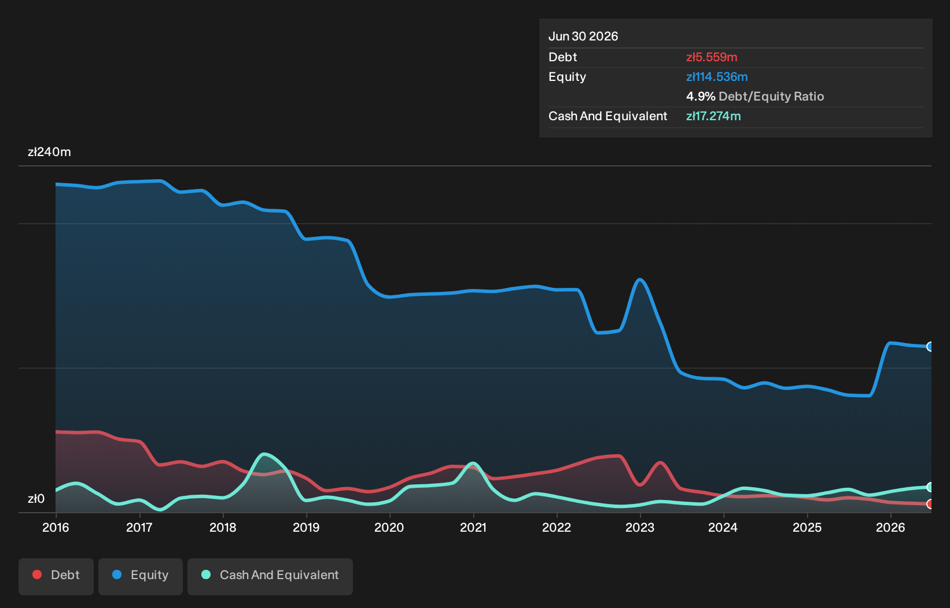Click the red Debt legend dot
Image resolution: width=950 pixels, height=608 pixels.
click(37, 574)
